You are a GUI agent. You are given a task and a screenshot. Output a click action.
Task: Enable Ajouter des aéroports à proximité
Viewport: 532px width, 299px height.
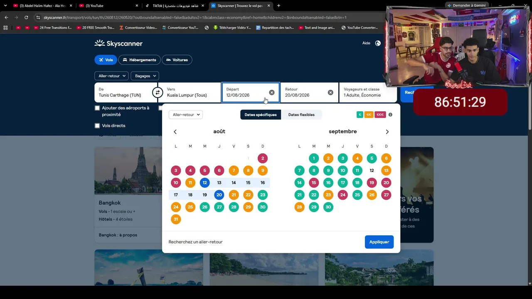pyautogui.click(x=97, y=108)
